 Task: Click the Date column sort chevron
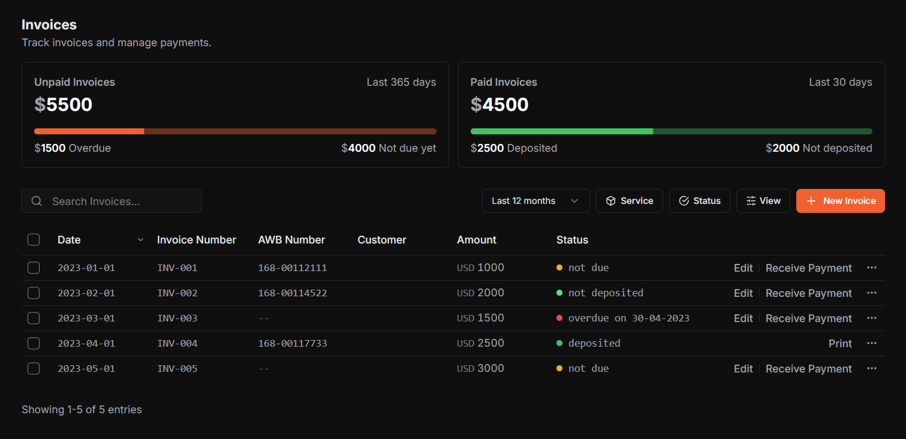140,239
